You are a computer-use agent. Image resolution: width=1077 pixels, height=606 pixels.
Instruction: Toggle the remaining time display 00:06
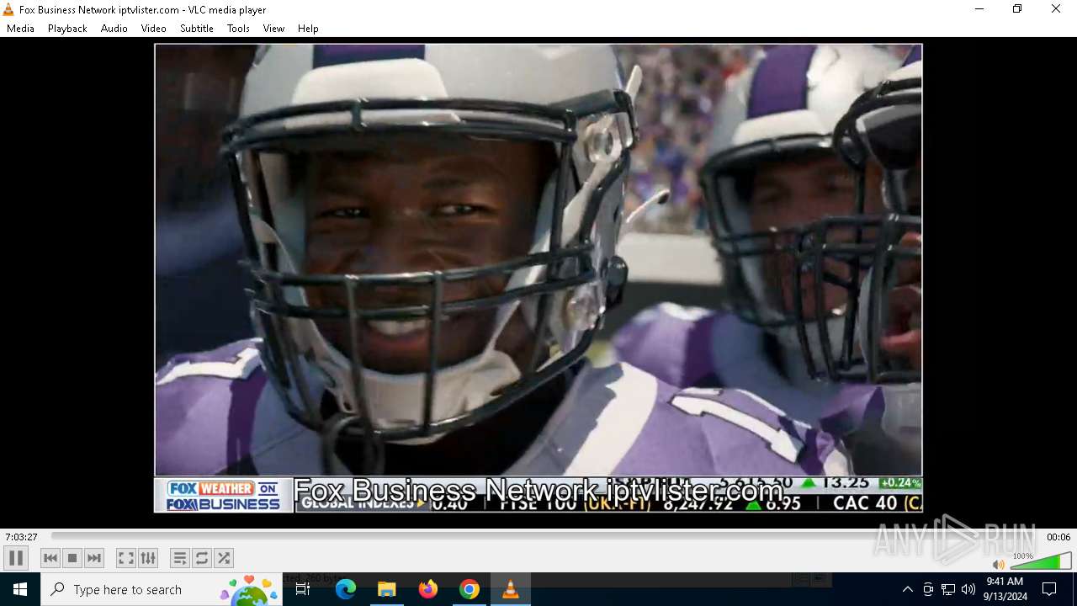[x=1058, y=537]
